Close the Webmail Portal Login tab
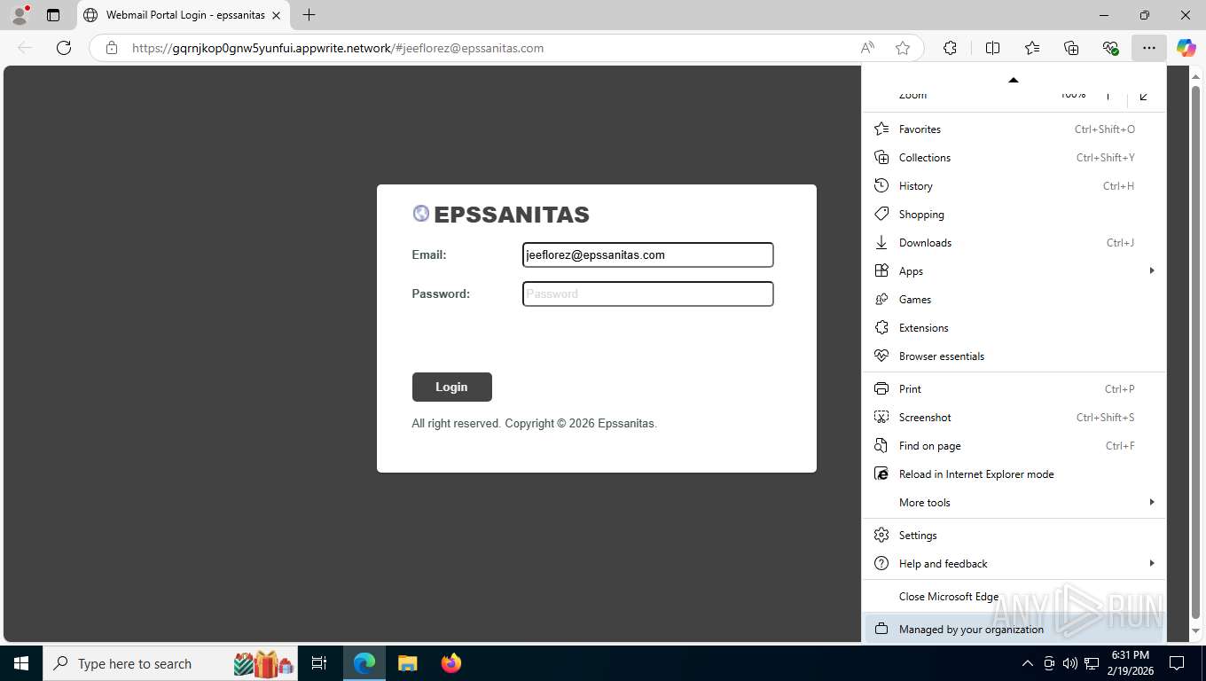The image size is (1206, 681). 276,15
